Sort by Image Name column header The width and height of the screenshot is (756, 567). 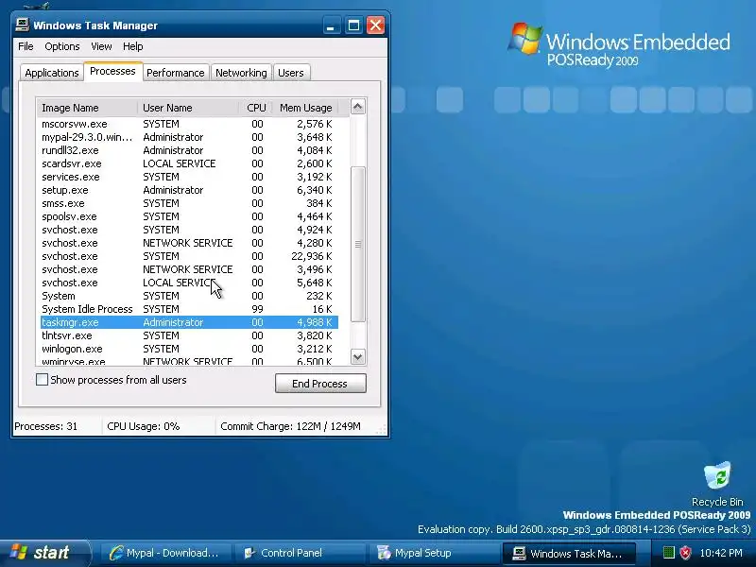click(87, 108)
